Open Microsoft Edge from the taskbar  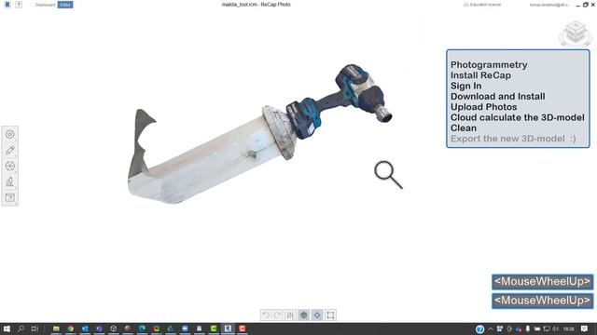tap(142, 328)
